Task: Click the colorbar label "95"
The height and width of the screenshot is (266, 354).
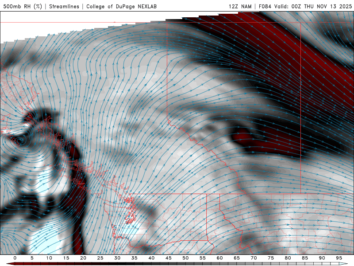Action: pyautogui.click(x=339, y=258)
